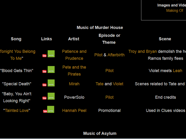Click YouTube icon for Blood Gets Thin
Image resolution: width=186 pixels, height=139 pixels.
(44, 72)
